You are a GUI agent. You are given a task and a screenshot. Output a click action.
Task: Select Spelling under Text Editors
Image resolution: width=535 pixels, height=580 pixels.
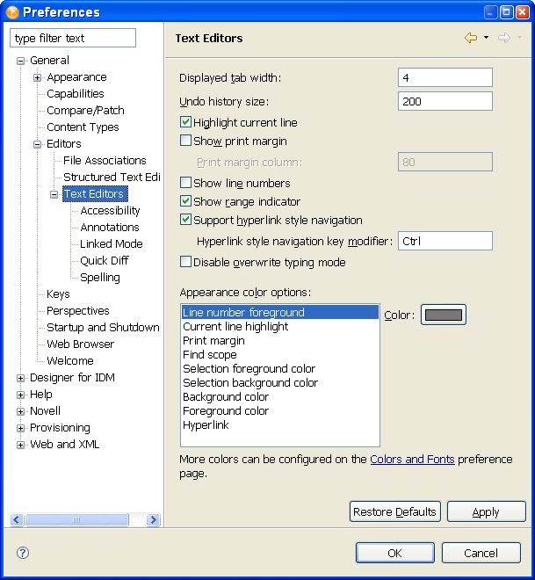point(100,278)
